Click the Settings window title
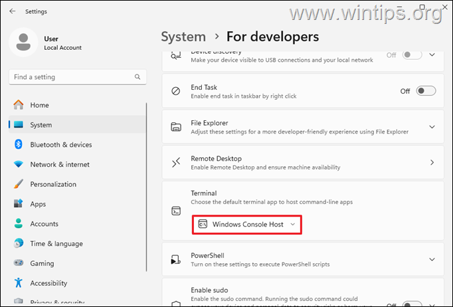Viewport: 453px width, 307px height. (36, 11)
